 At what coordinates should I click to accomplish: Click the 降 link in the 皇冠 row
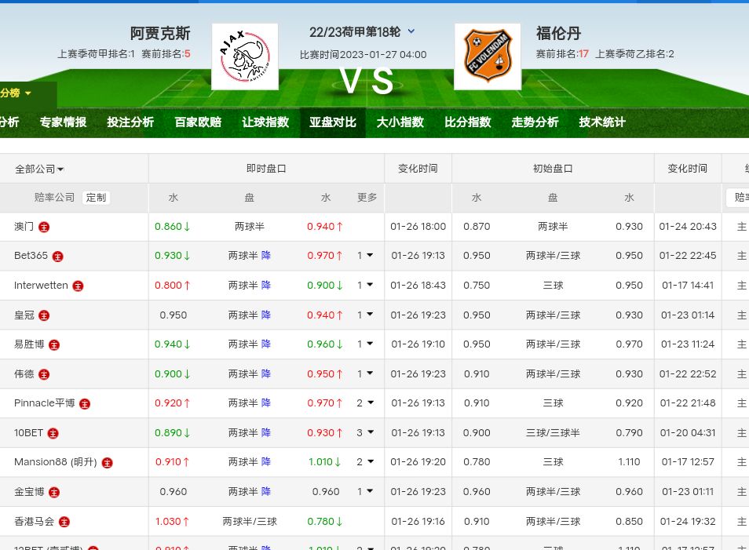click(x=266, y=315)
